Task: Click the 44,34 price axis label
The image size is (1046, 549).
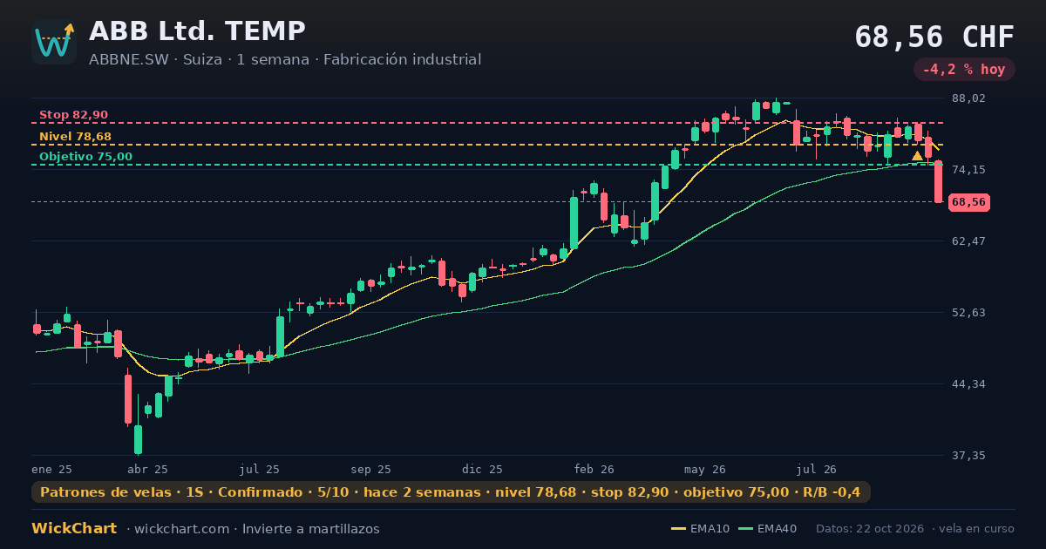Action: pos(968,384)
